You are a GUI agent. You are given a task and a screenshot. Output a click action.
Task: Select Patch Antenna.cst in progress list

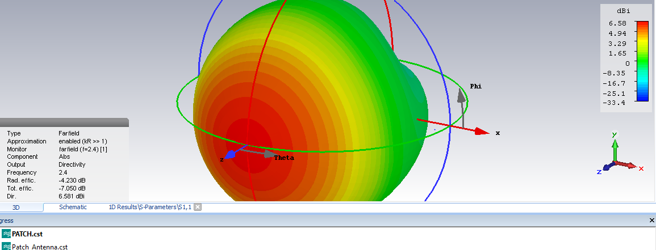tap(40, 247)
